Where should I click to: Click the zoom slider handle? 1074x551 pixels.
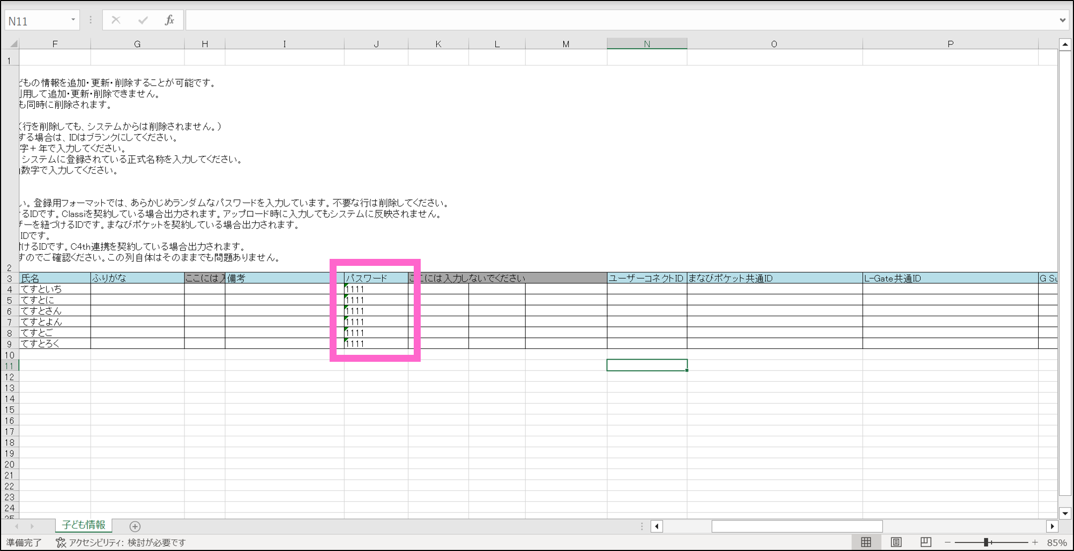[986, 542]
